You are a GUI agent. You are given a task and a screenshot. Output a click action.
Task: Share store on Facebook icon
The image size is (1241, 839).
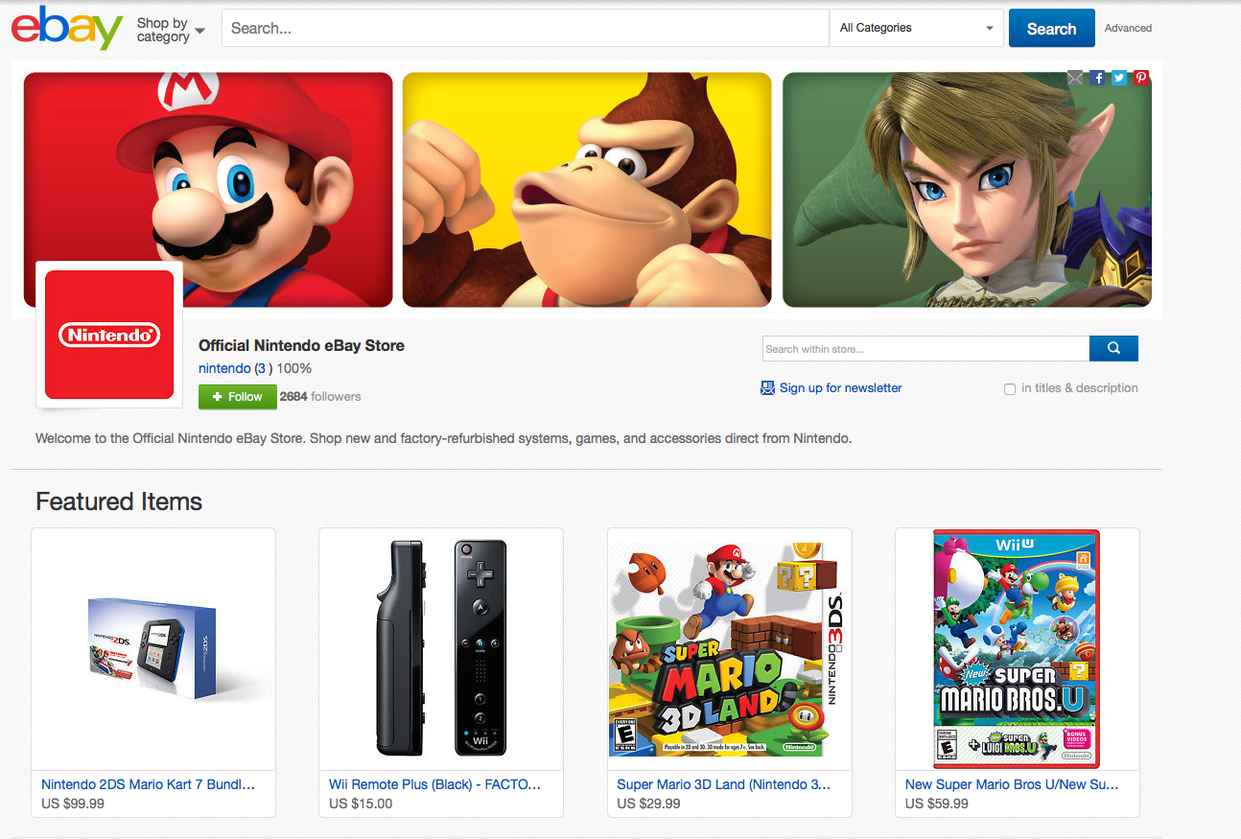click(x=1097, y=78)
